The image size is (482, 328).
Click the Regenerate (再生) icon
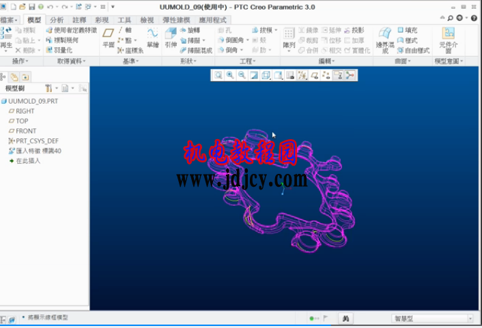click(x=6, y=39)
